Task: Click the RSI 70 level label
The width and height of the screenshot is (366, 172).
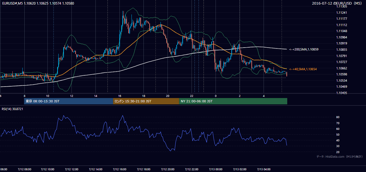Action: [338, 123]
